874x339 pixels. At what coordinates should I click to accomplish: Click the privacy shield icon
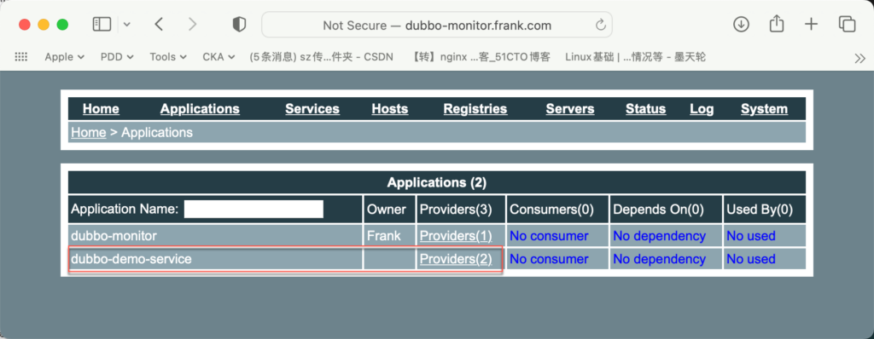[239, 25]
